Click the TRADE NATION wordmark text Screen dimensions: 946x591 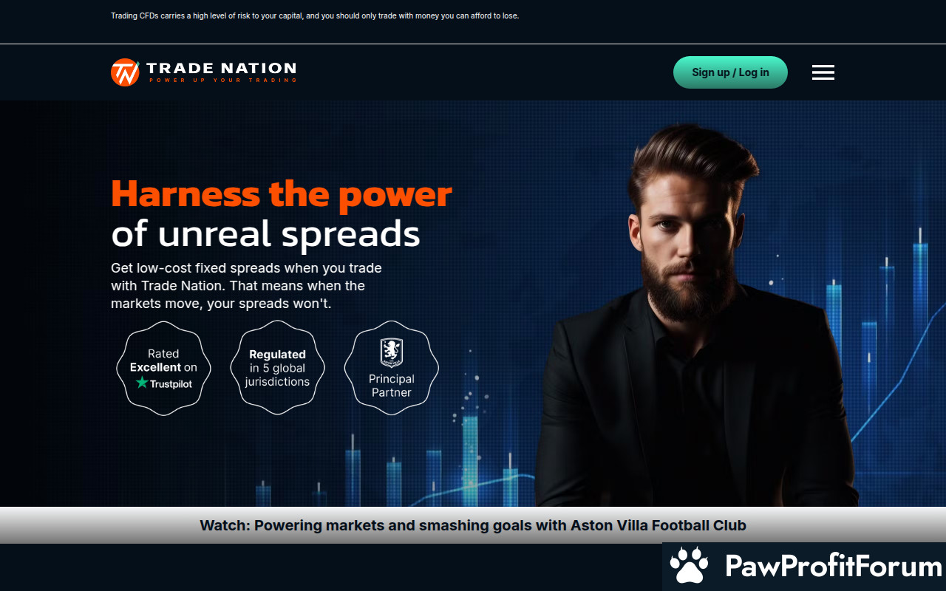(x=221, y=68)
